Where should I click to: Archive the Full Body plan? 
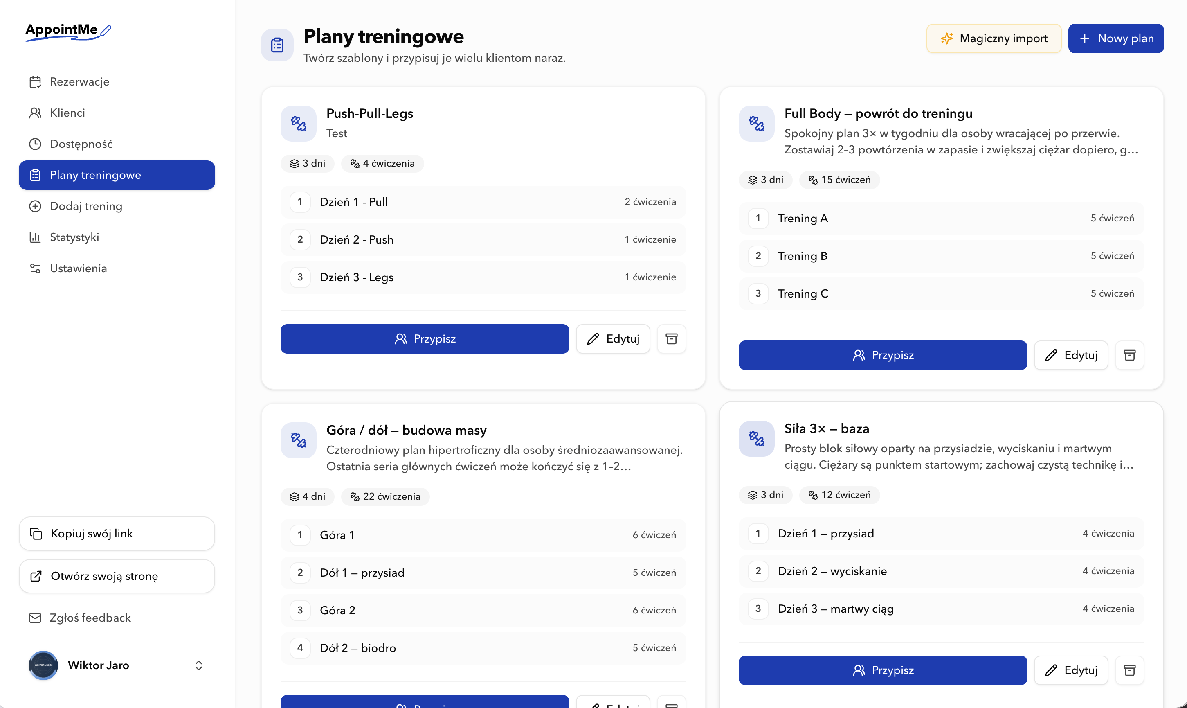(1129, 355)
